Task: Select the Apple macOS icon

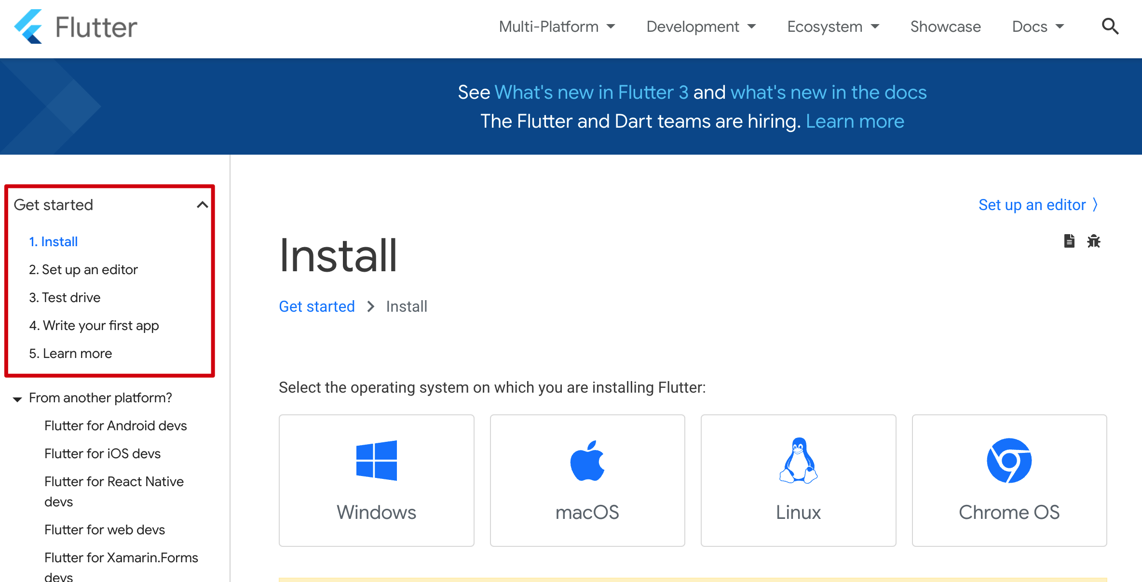Action: [x=587, y=461]
